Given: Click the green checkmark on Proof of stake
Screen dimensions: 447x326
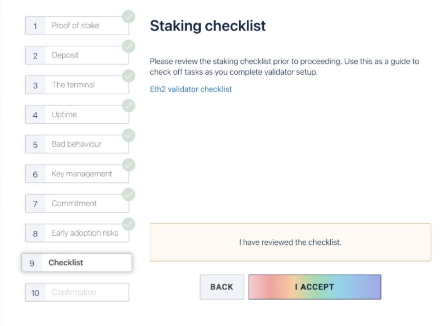Looking at the screenshot, I should [129, 17].
